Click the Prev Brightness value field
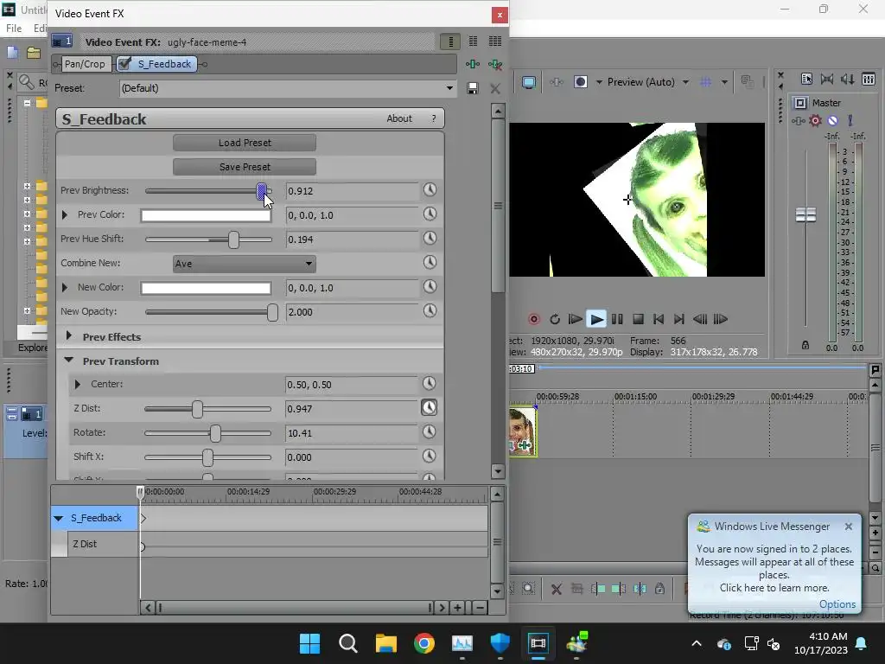 tap(353, 191)
